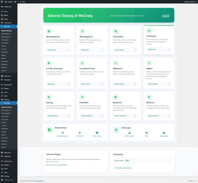Open the Admin Support link
The height and width of the screenshot is (183, 198).
[129, 134]
